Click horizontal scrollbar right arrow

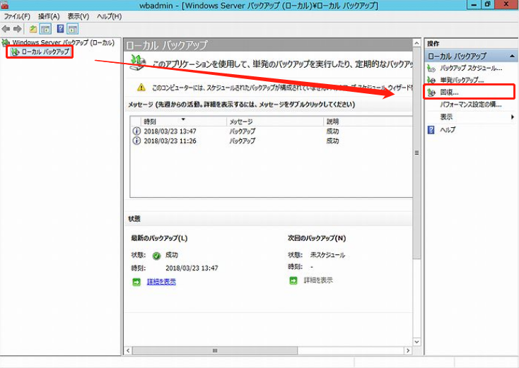(408, 350)
